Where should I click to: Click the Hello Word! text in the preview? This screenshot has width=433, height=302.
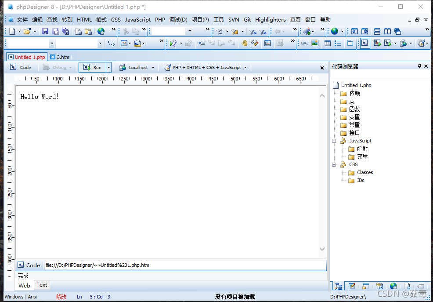tap(39, 97)
